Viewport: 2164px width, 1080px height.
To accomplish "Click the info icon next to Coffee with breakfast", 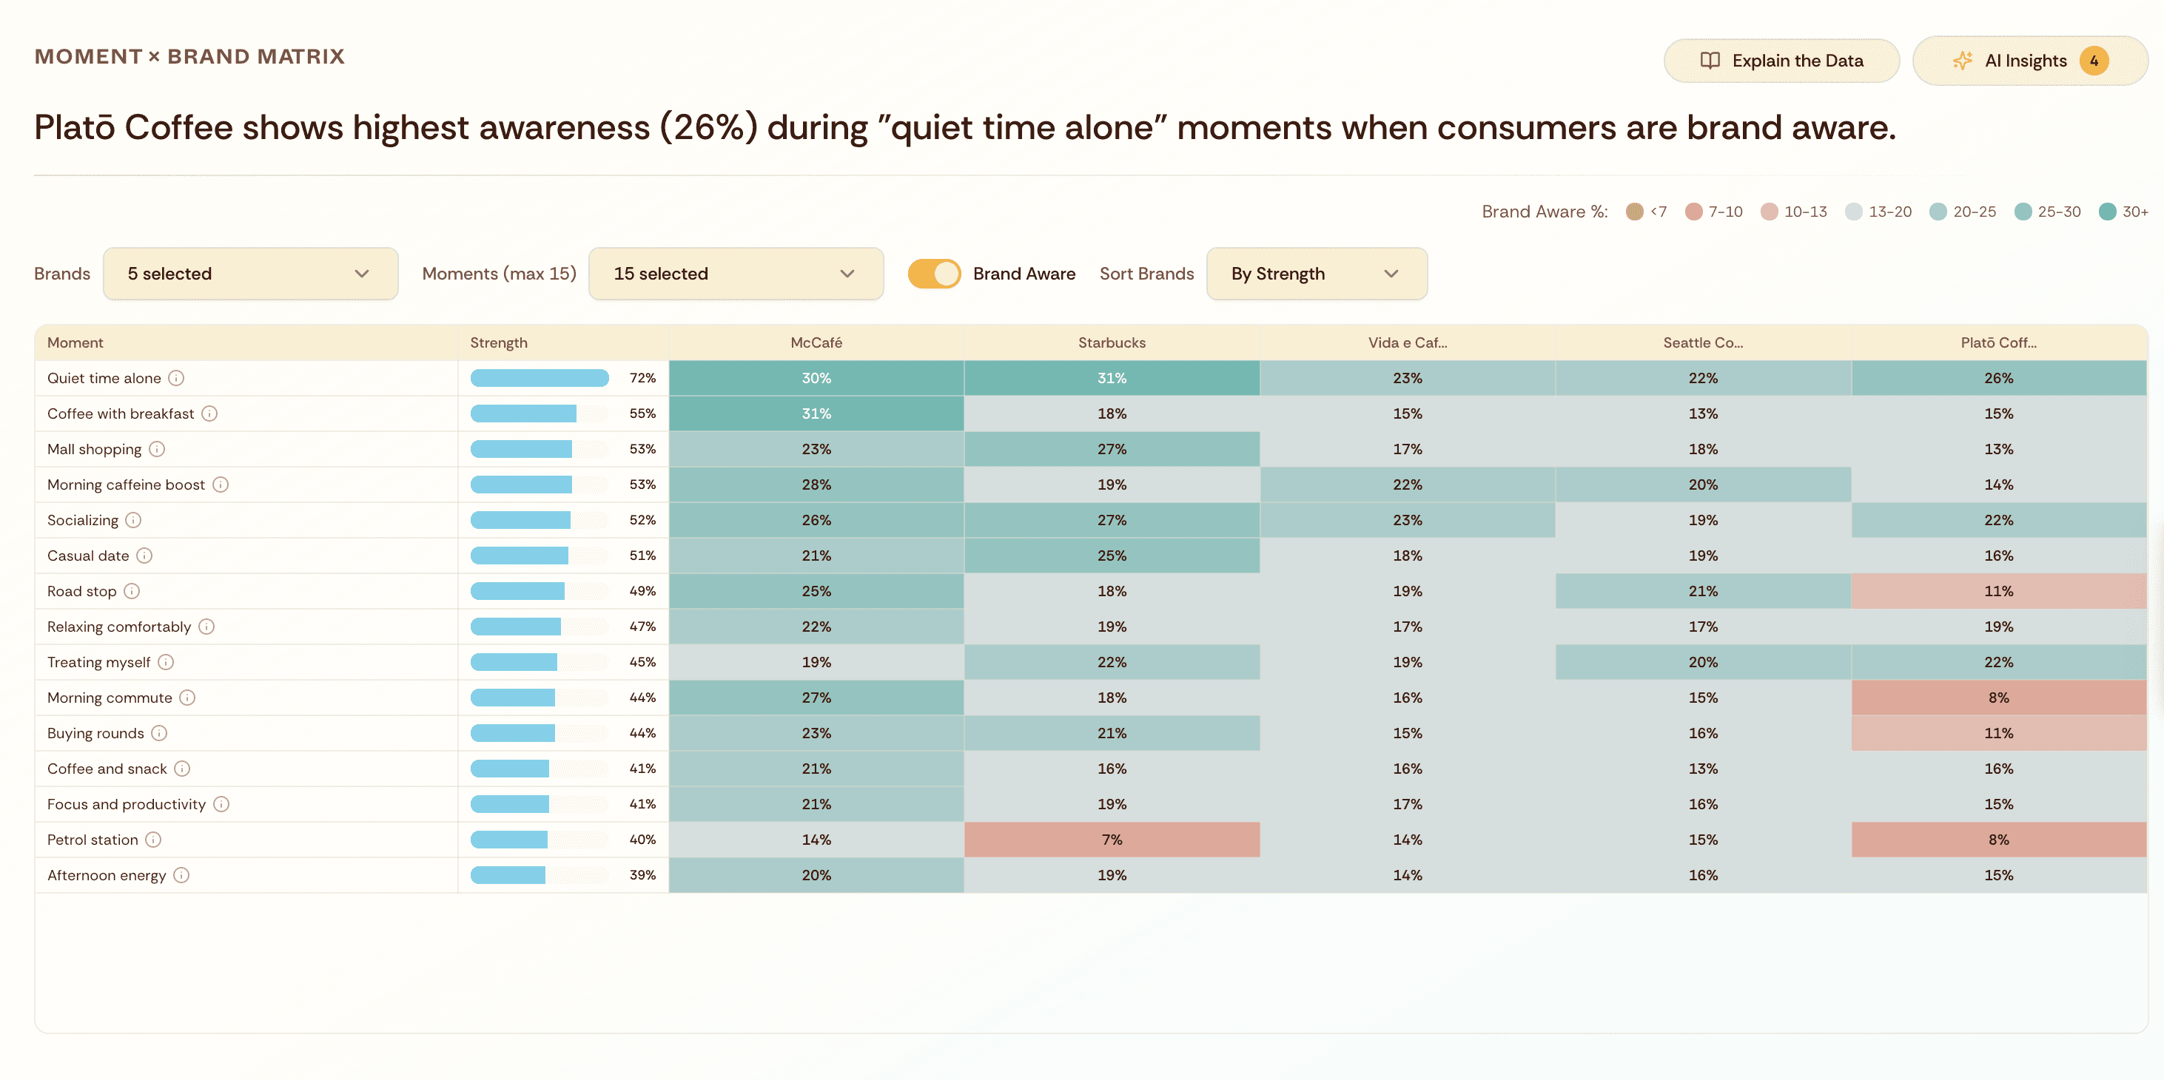I will (212, 414).
